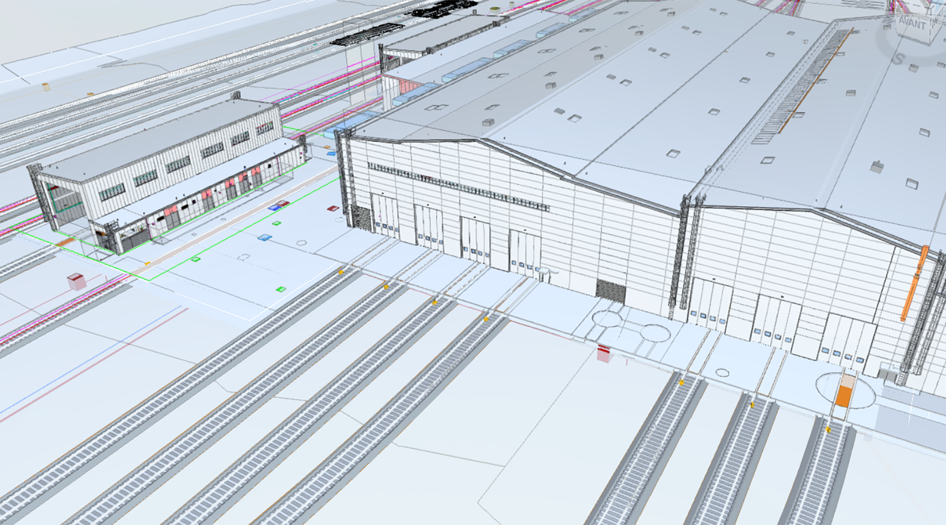946x525 pixels.
Task: Select the small beige cylinder at far left
Action: point(45,86)
